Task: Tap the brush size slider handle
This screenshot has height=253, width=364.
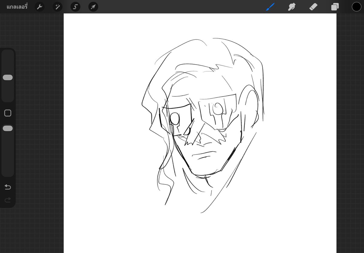Action: point(8,77)
